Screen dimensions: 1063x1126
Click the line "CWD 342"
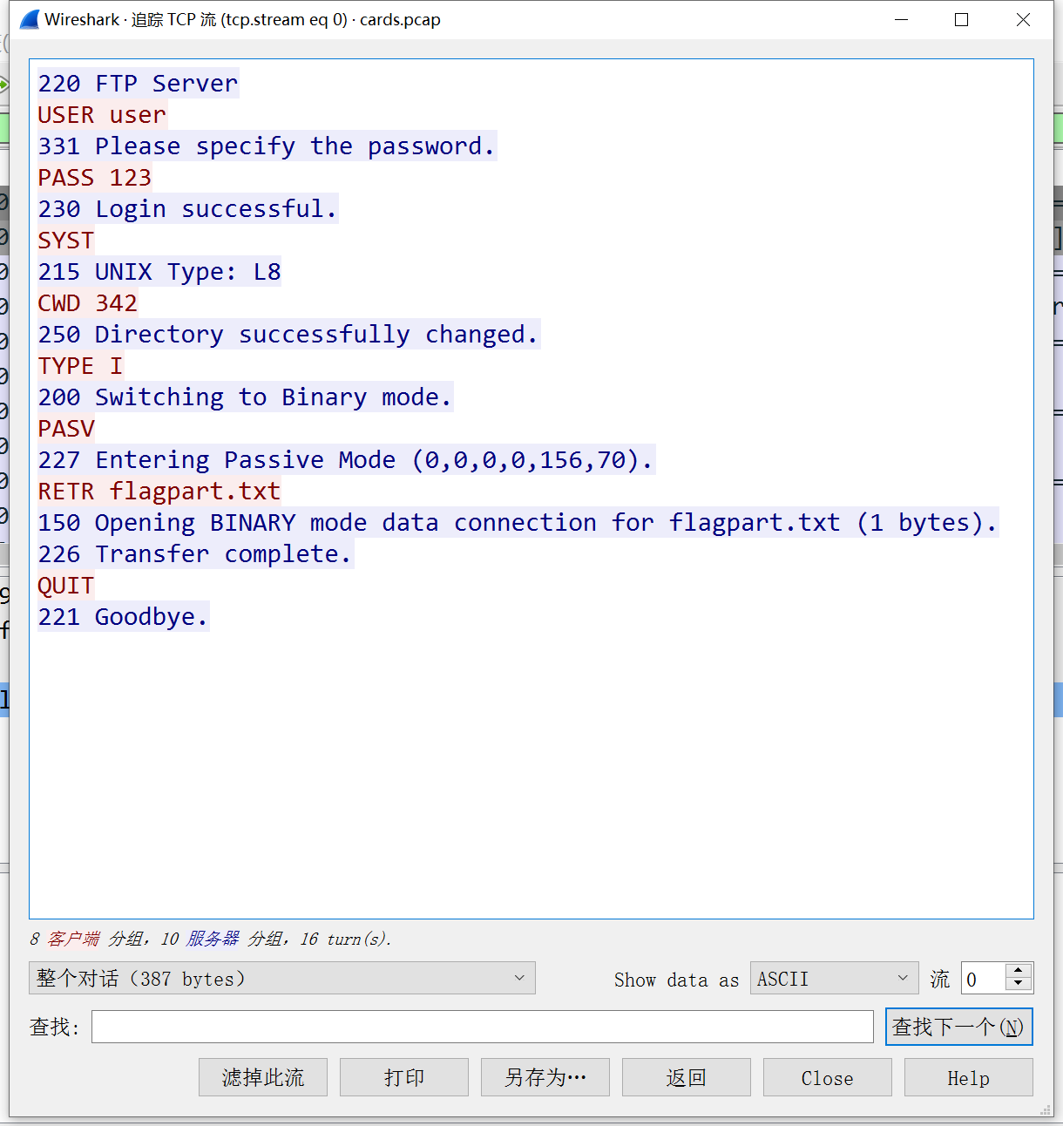click(x=87, y=303)
